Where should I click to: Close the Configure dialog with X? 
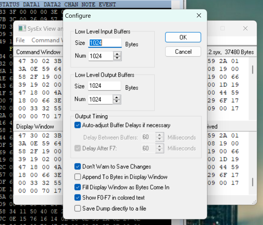tap(199, 15)
